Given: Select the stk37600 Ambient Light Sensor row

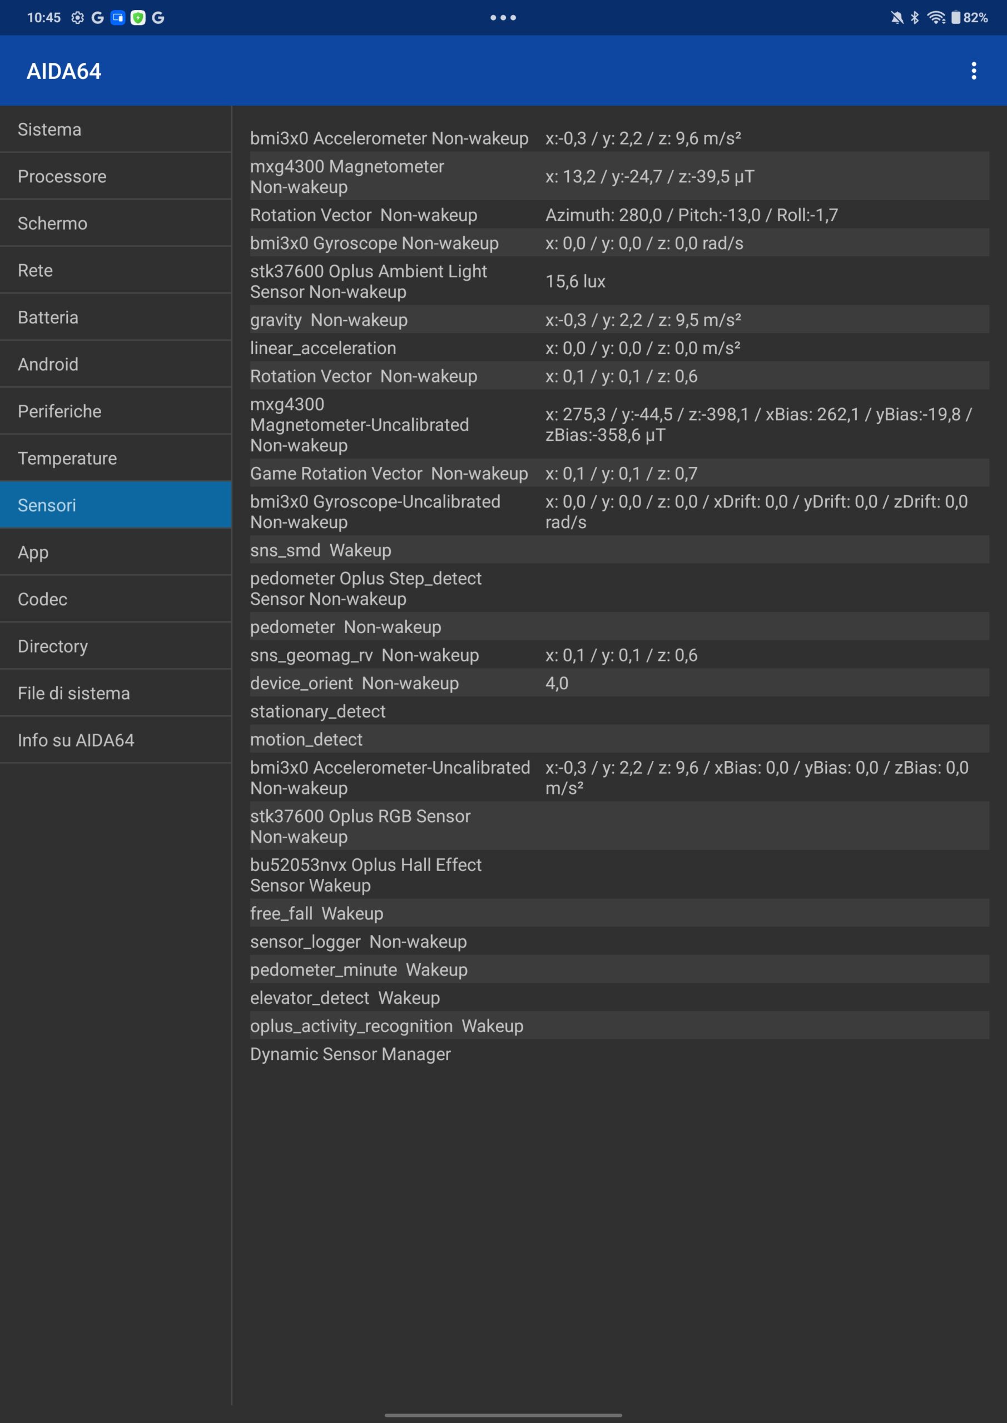Looking at the screenshot, I should (619, 281).
